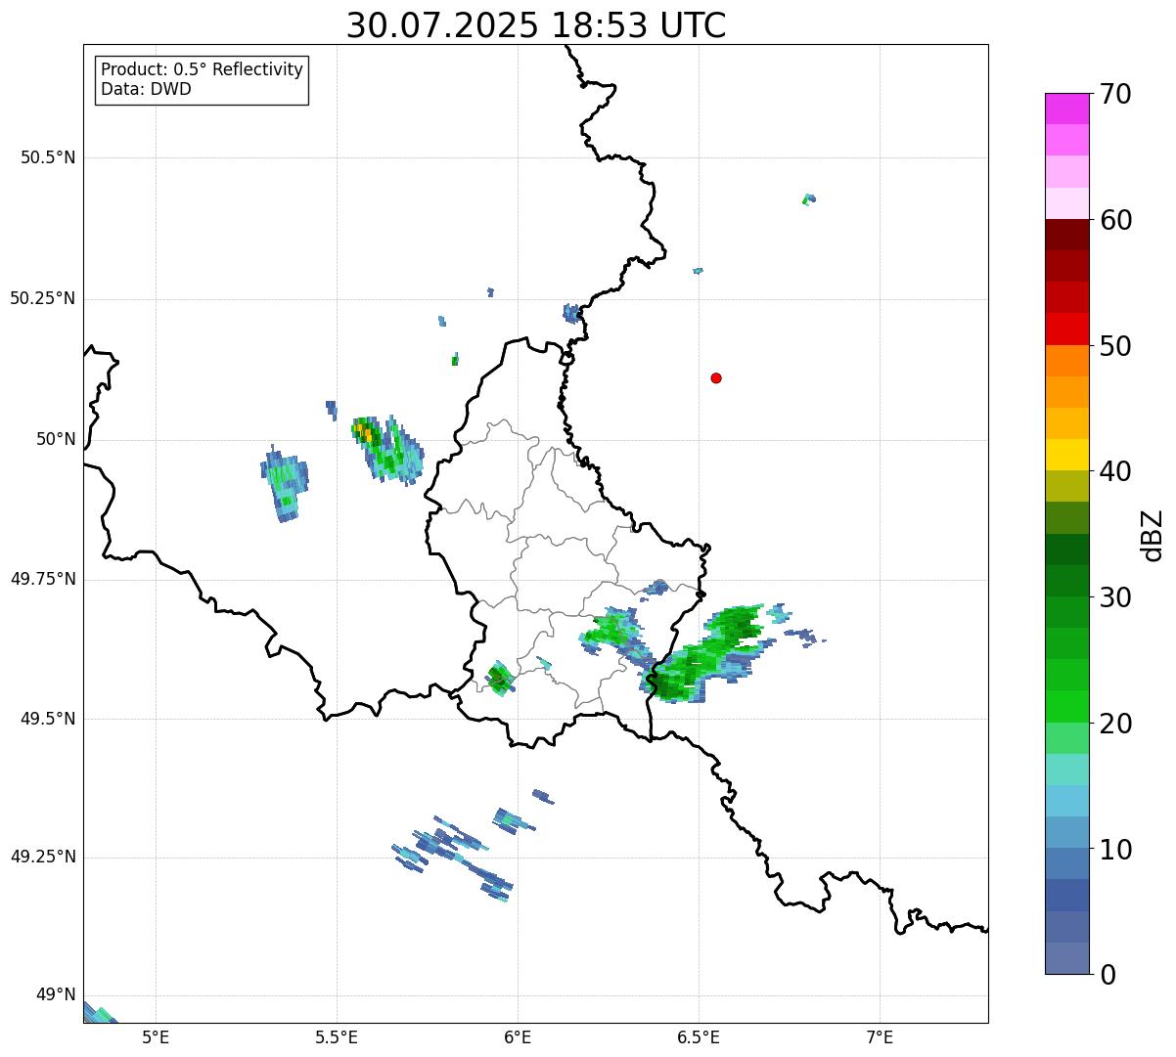Click the 49.75°N latitude label
The height and width of the screenshot is (1057, 1176).
[42, 579]
